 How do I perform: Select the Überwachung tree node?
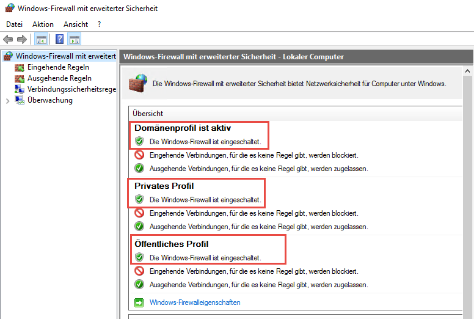point(49,100)
